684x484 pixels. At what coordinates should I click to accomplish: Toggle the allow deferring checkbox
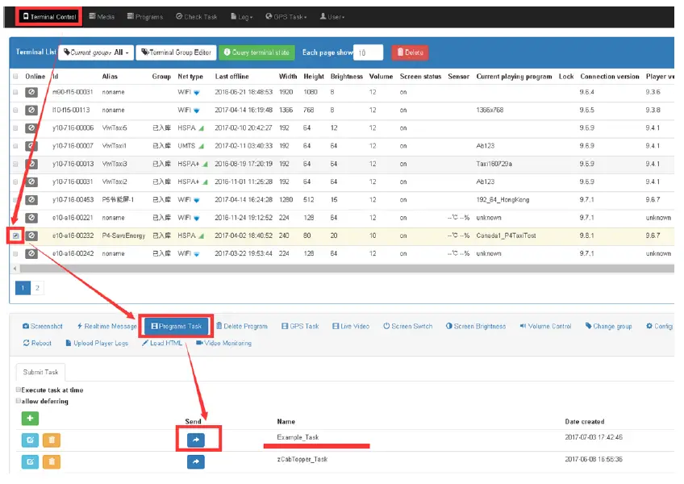pyautogui.click(x=19, y=401)
